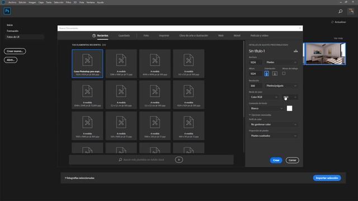Click the Ver más link

coord(338,39)
